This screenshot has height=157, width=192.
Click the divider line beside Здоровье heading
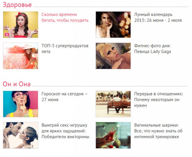coord(111,7)
